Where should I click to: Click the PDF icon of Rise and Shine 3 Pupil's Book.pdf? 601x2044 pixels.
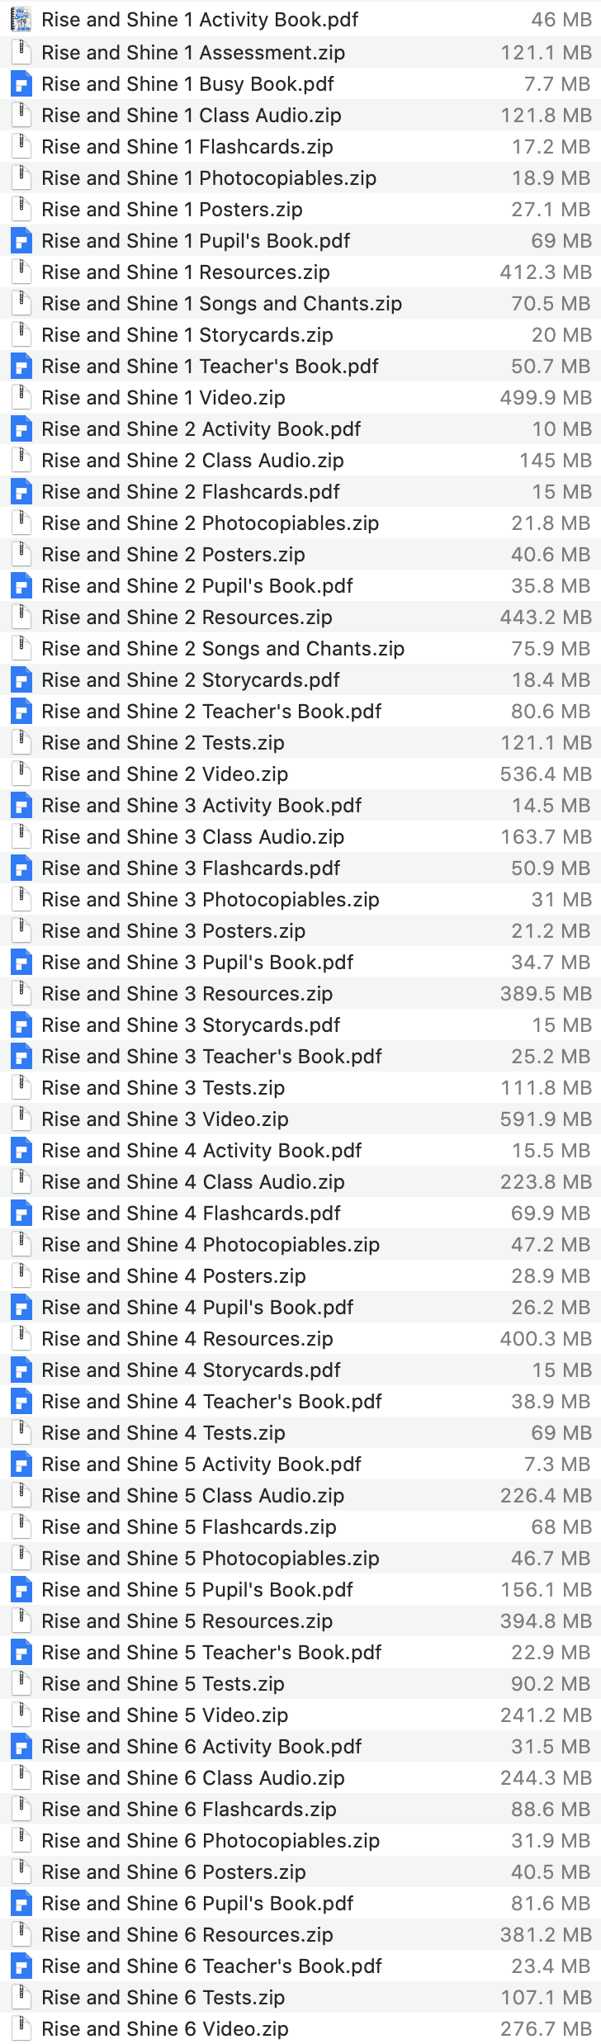pos(21,963)
